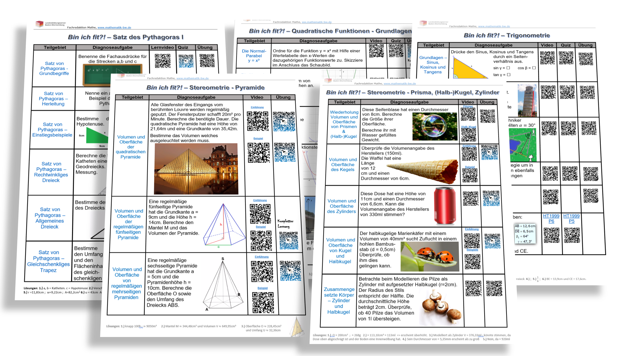The height and width of the screenshot is (356, 621).
Task: Click the Quiz QR code in the Sinus, Kosinus row
Action: tap(566, 58)
